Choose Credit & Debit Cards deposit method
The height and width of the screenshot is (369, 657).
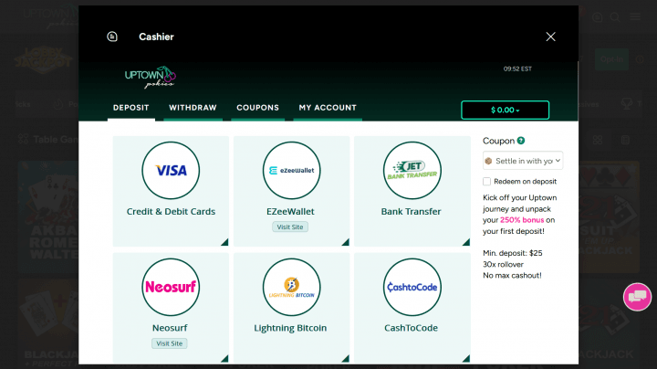click(171, 211)
